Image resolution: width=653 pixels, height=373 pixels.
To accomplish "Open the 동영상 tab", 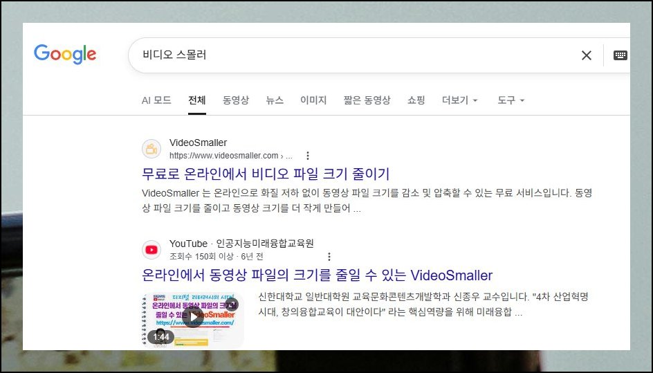I will tap(236, 100).
